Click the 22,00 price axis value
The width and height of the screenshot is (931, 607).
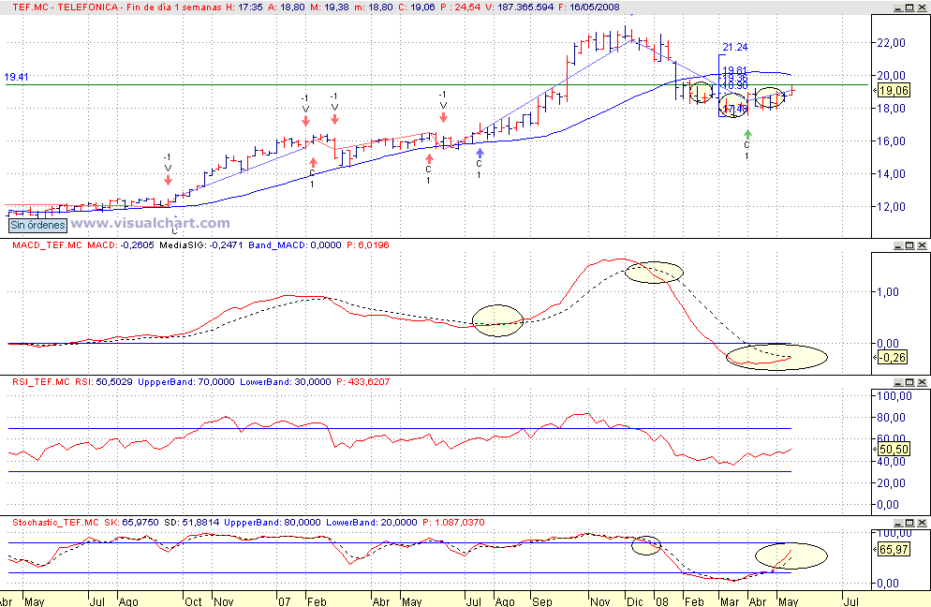(x=892, y=43)
